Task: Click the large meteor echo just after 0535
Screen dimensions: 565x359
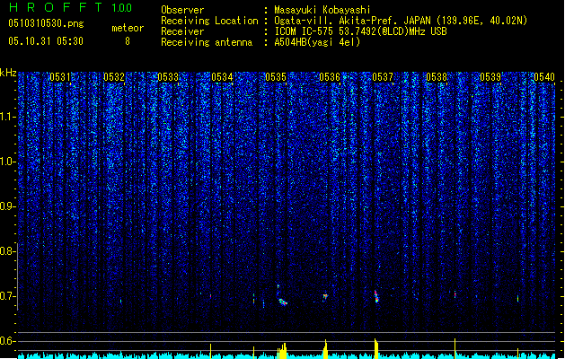Action: click(x=283, y=302)
